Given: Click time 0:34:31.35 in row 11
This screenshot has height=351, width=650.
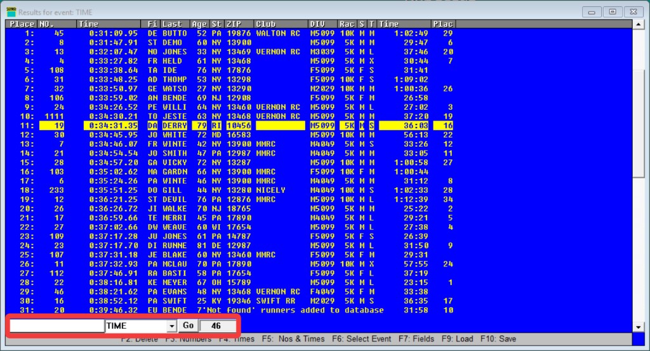Looking at the screenshot, I should (x=114, y=126).
